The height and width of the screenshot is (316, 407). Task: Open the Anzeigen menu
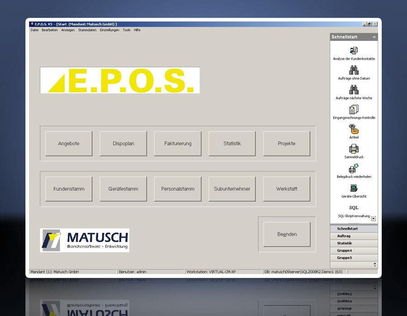68,30
